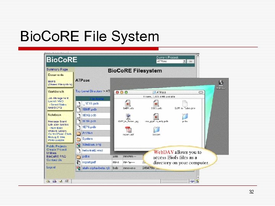This screenshot has width=275, height=206.
Task: Click the document icon beside report.pdf row
Action: [x=78, y=163]
